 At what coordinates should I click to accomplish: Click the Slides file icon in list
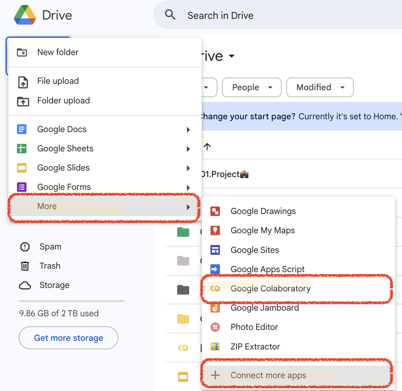tap(183, 377)
